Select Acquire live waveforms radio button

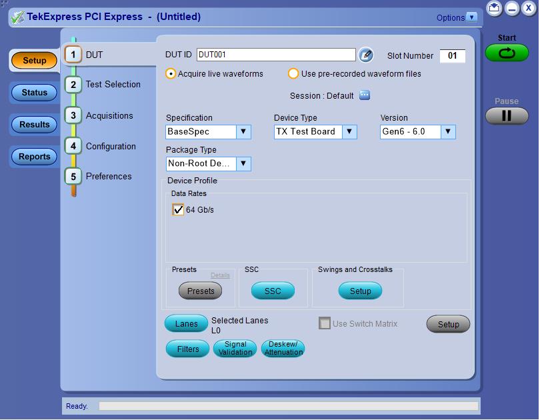click(x=171, y=74)
